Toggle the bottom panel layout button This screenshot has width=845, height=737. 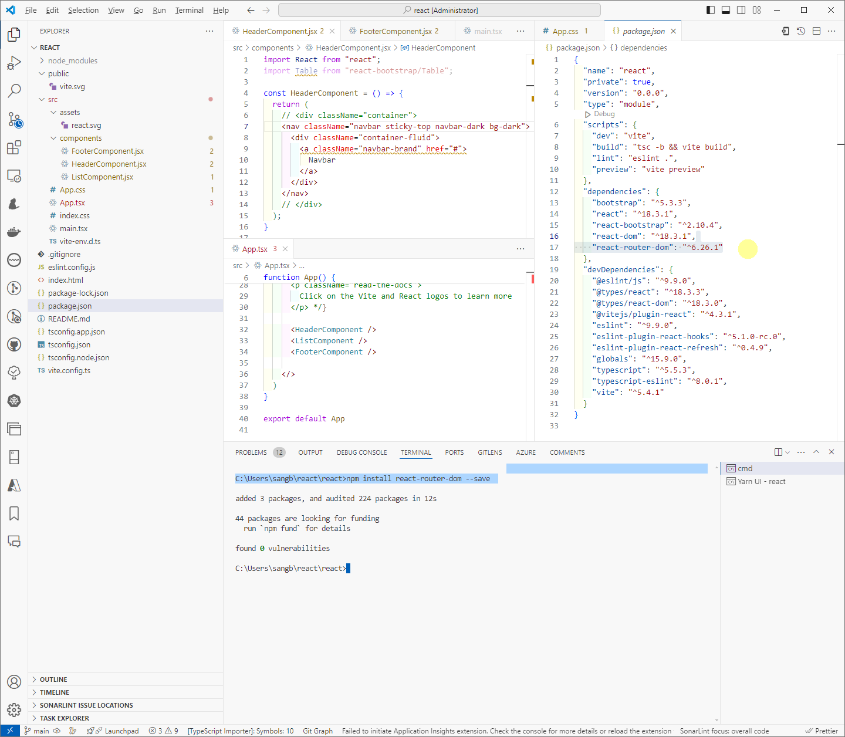(726, 10)
